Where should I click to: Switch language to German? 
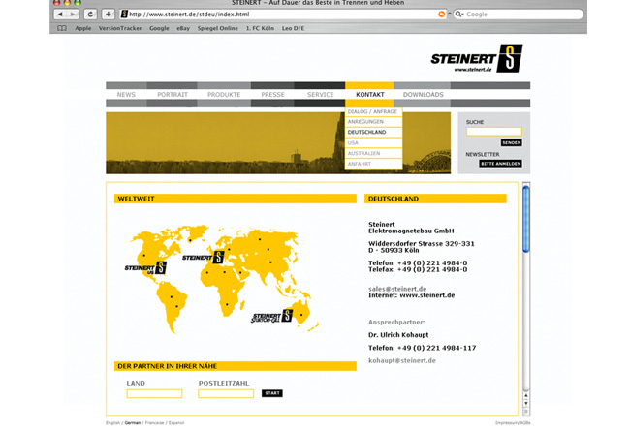133,422
